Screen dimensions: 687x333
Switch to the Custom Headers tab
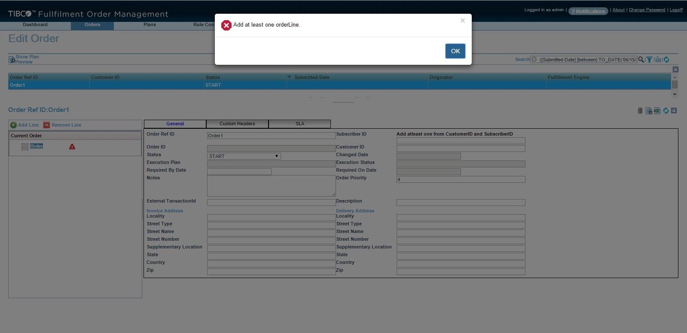[237, 124]
